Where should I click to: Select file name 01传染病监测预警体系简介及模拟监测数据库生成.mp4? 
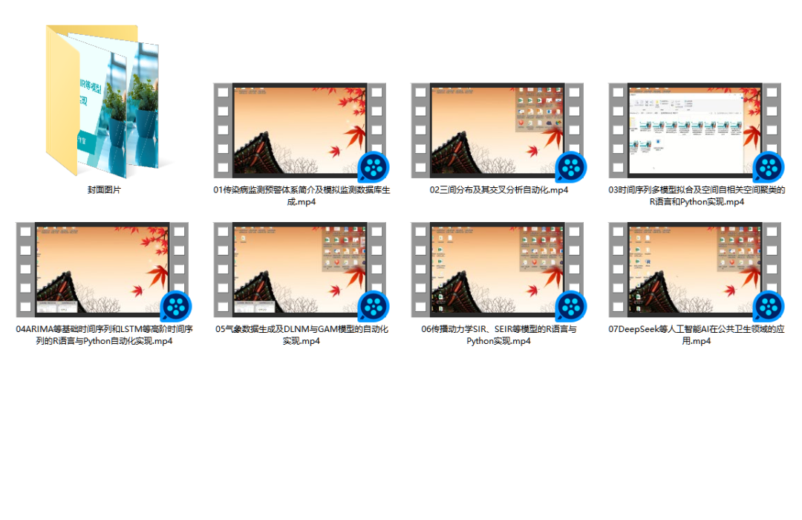[x=301, y=195]
